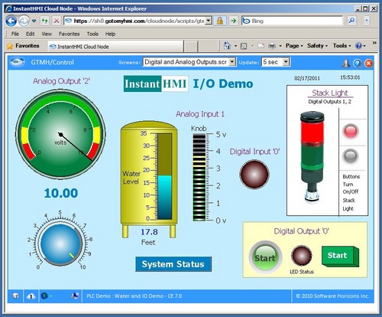Open the Edit menu
382x317 pixels.
30,34
